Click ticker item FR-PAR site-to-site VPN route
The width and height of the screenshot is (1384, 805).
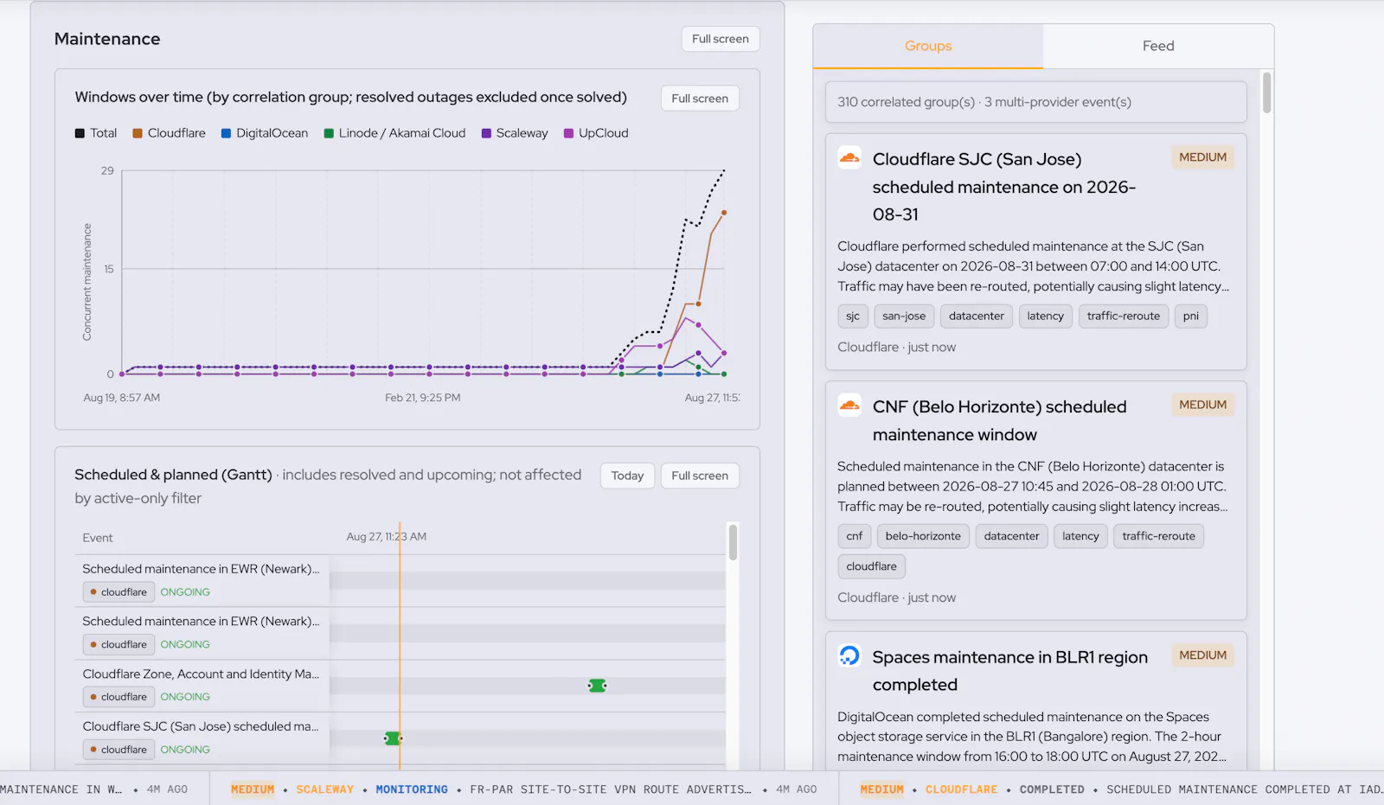[611, 789]
